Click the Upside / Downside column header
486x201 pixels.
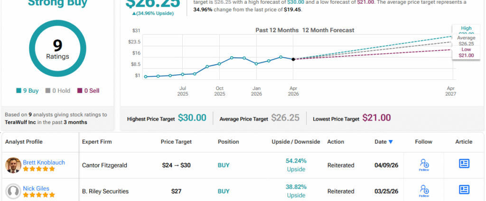coord(296,142)
